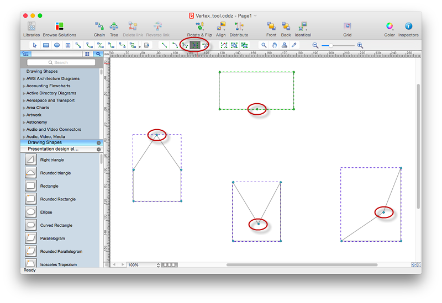
Task: Pick the Right triangle shape
Action: 31,160
